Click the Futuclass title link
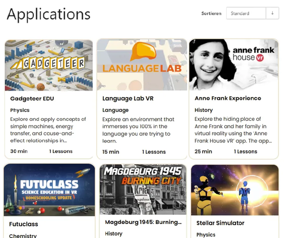The height and width of the screenshot is (238, 284). tap(24, 224)
